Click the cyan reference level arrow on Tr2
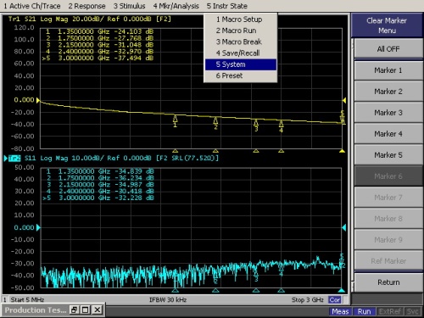 coord(38,227)
